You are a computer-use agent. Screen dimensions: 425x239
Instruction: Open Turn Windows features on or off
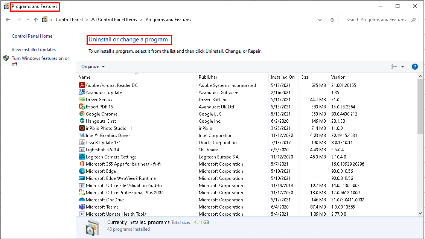click(x=40, y=61)
